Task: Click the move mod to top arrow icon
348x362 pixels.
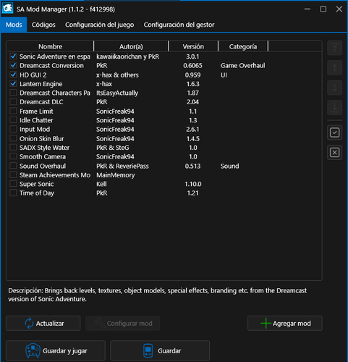Action: (334, 48)
